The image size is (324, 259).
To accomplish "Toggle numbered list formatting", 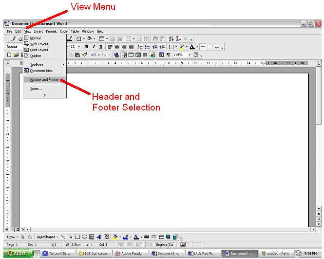I will coord(140,47).
